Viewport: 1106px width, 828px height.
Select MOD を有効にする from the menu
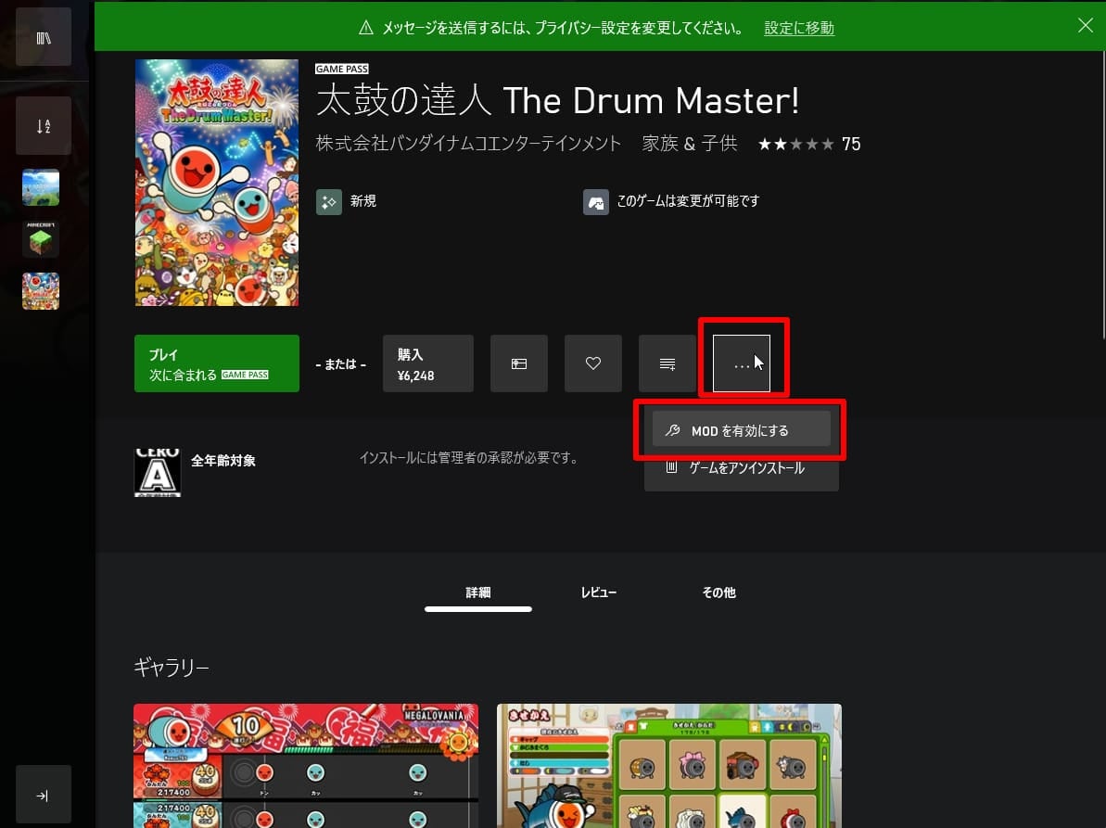click(x=741, y=431)
